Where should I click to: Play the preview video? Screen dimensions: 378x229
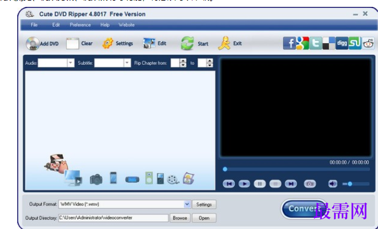[244, 184]
